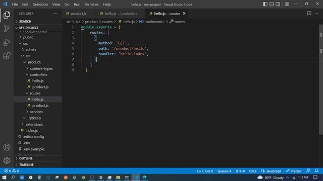The width and height of the screenshot is (323, 181).
Task: Open Microsoft Edge from taskbar
Action: 145,177
